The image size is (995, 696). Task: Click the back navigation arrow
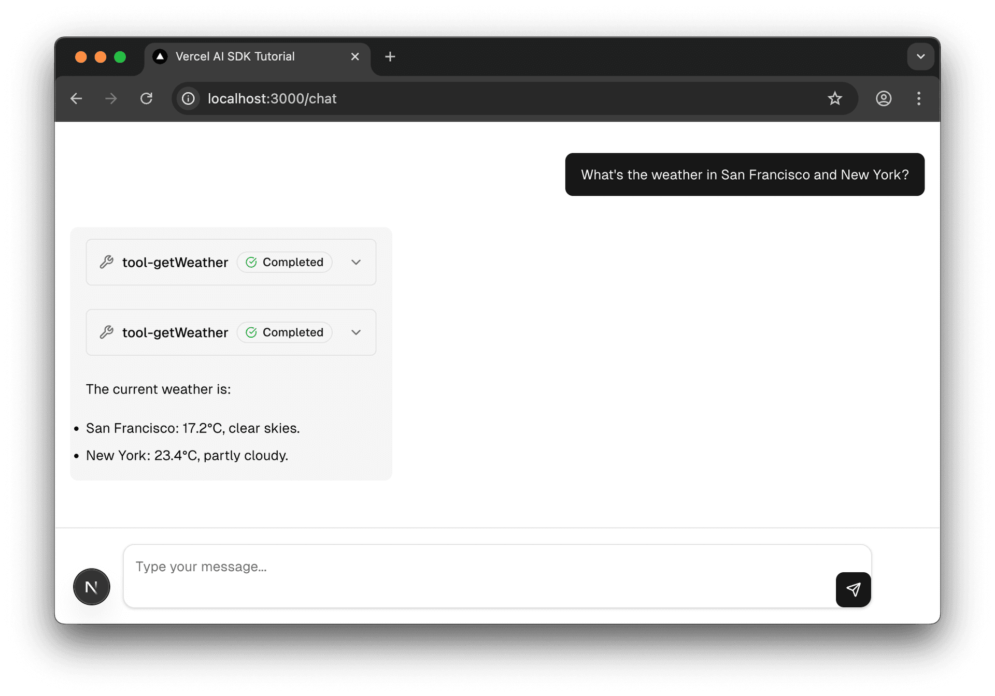(x=76, y=98)
